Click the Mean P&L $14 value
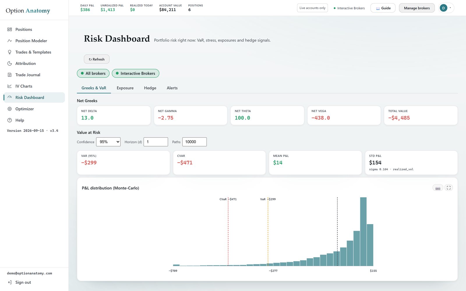 278,163
